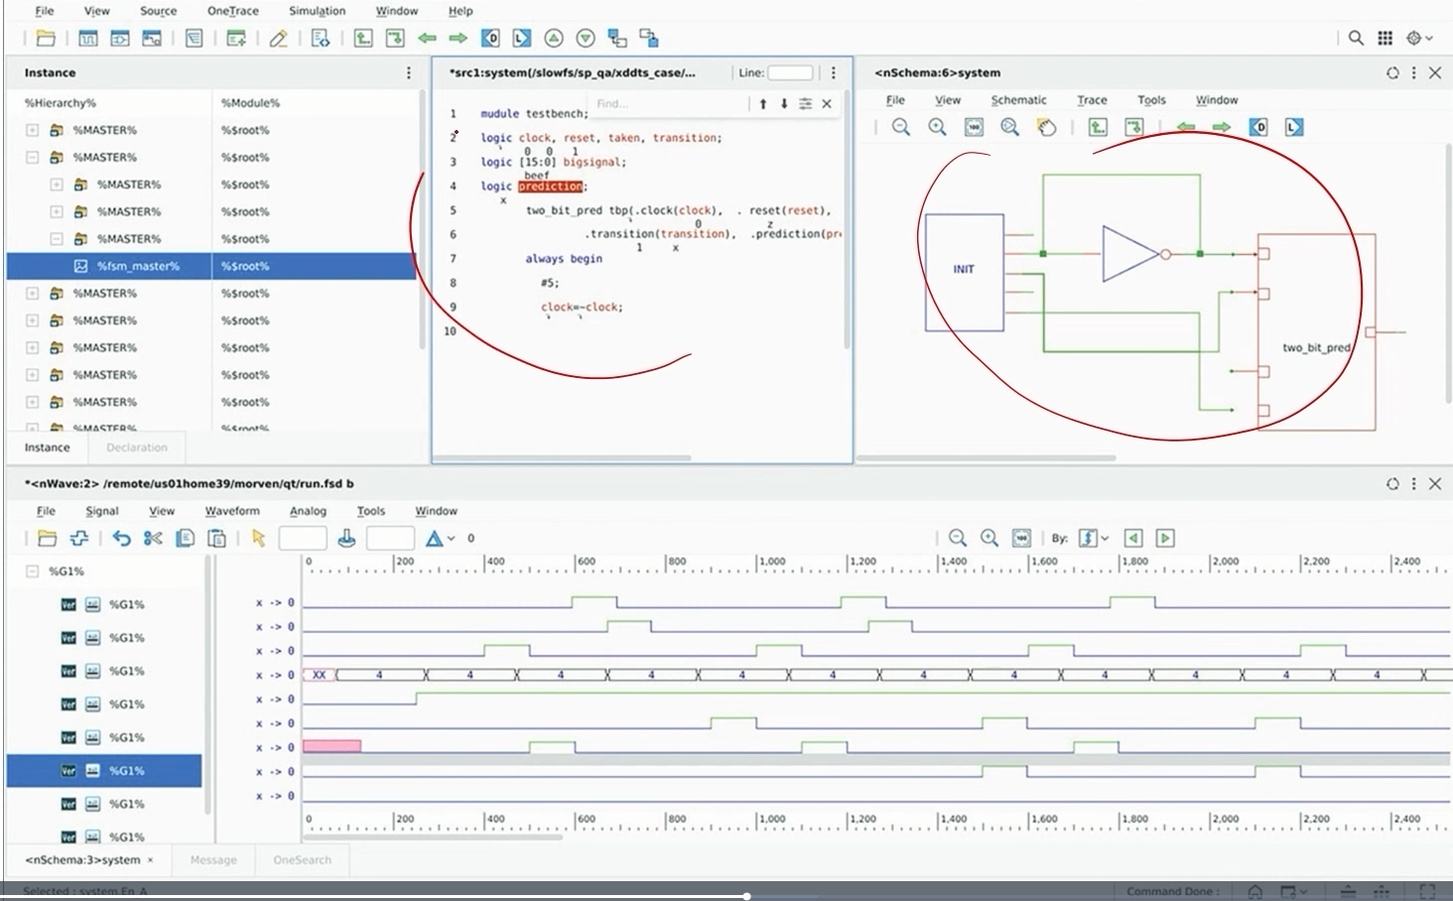Zoom in on the waveform in nWave toolbar
The width and height of the screenshot is (1453, 901).
point(990,538)
